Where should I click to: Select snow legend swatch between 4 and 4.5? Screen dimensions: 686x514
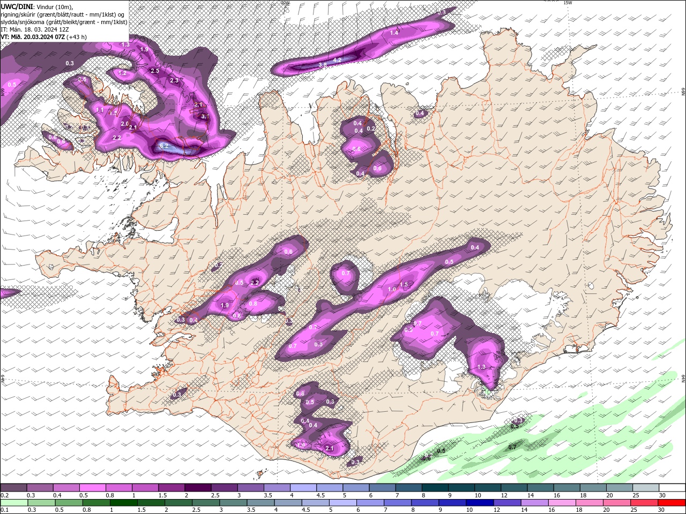pos(303,488)
